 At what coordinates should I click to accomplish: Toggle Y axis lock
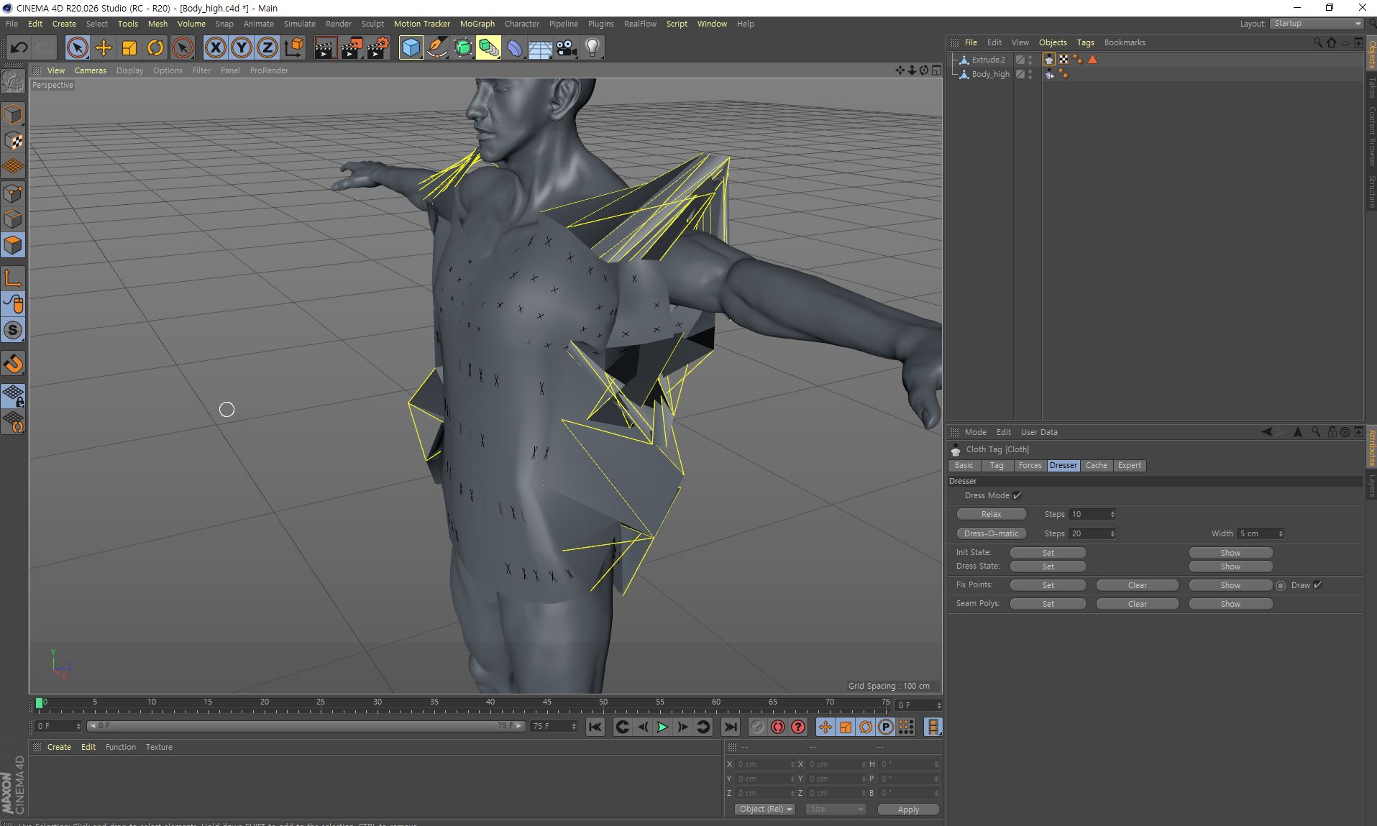(241, 48)
